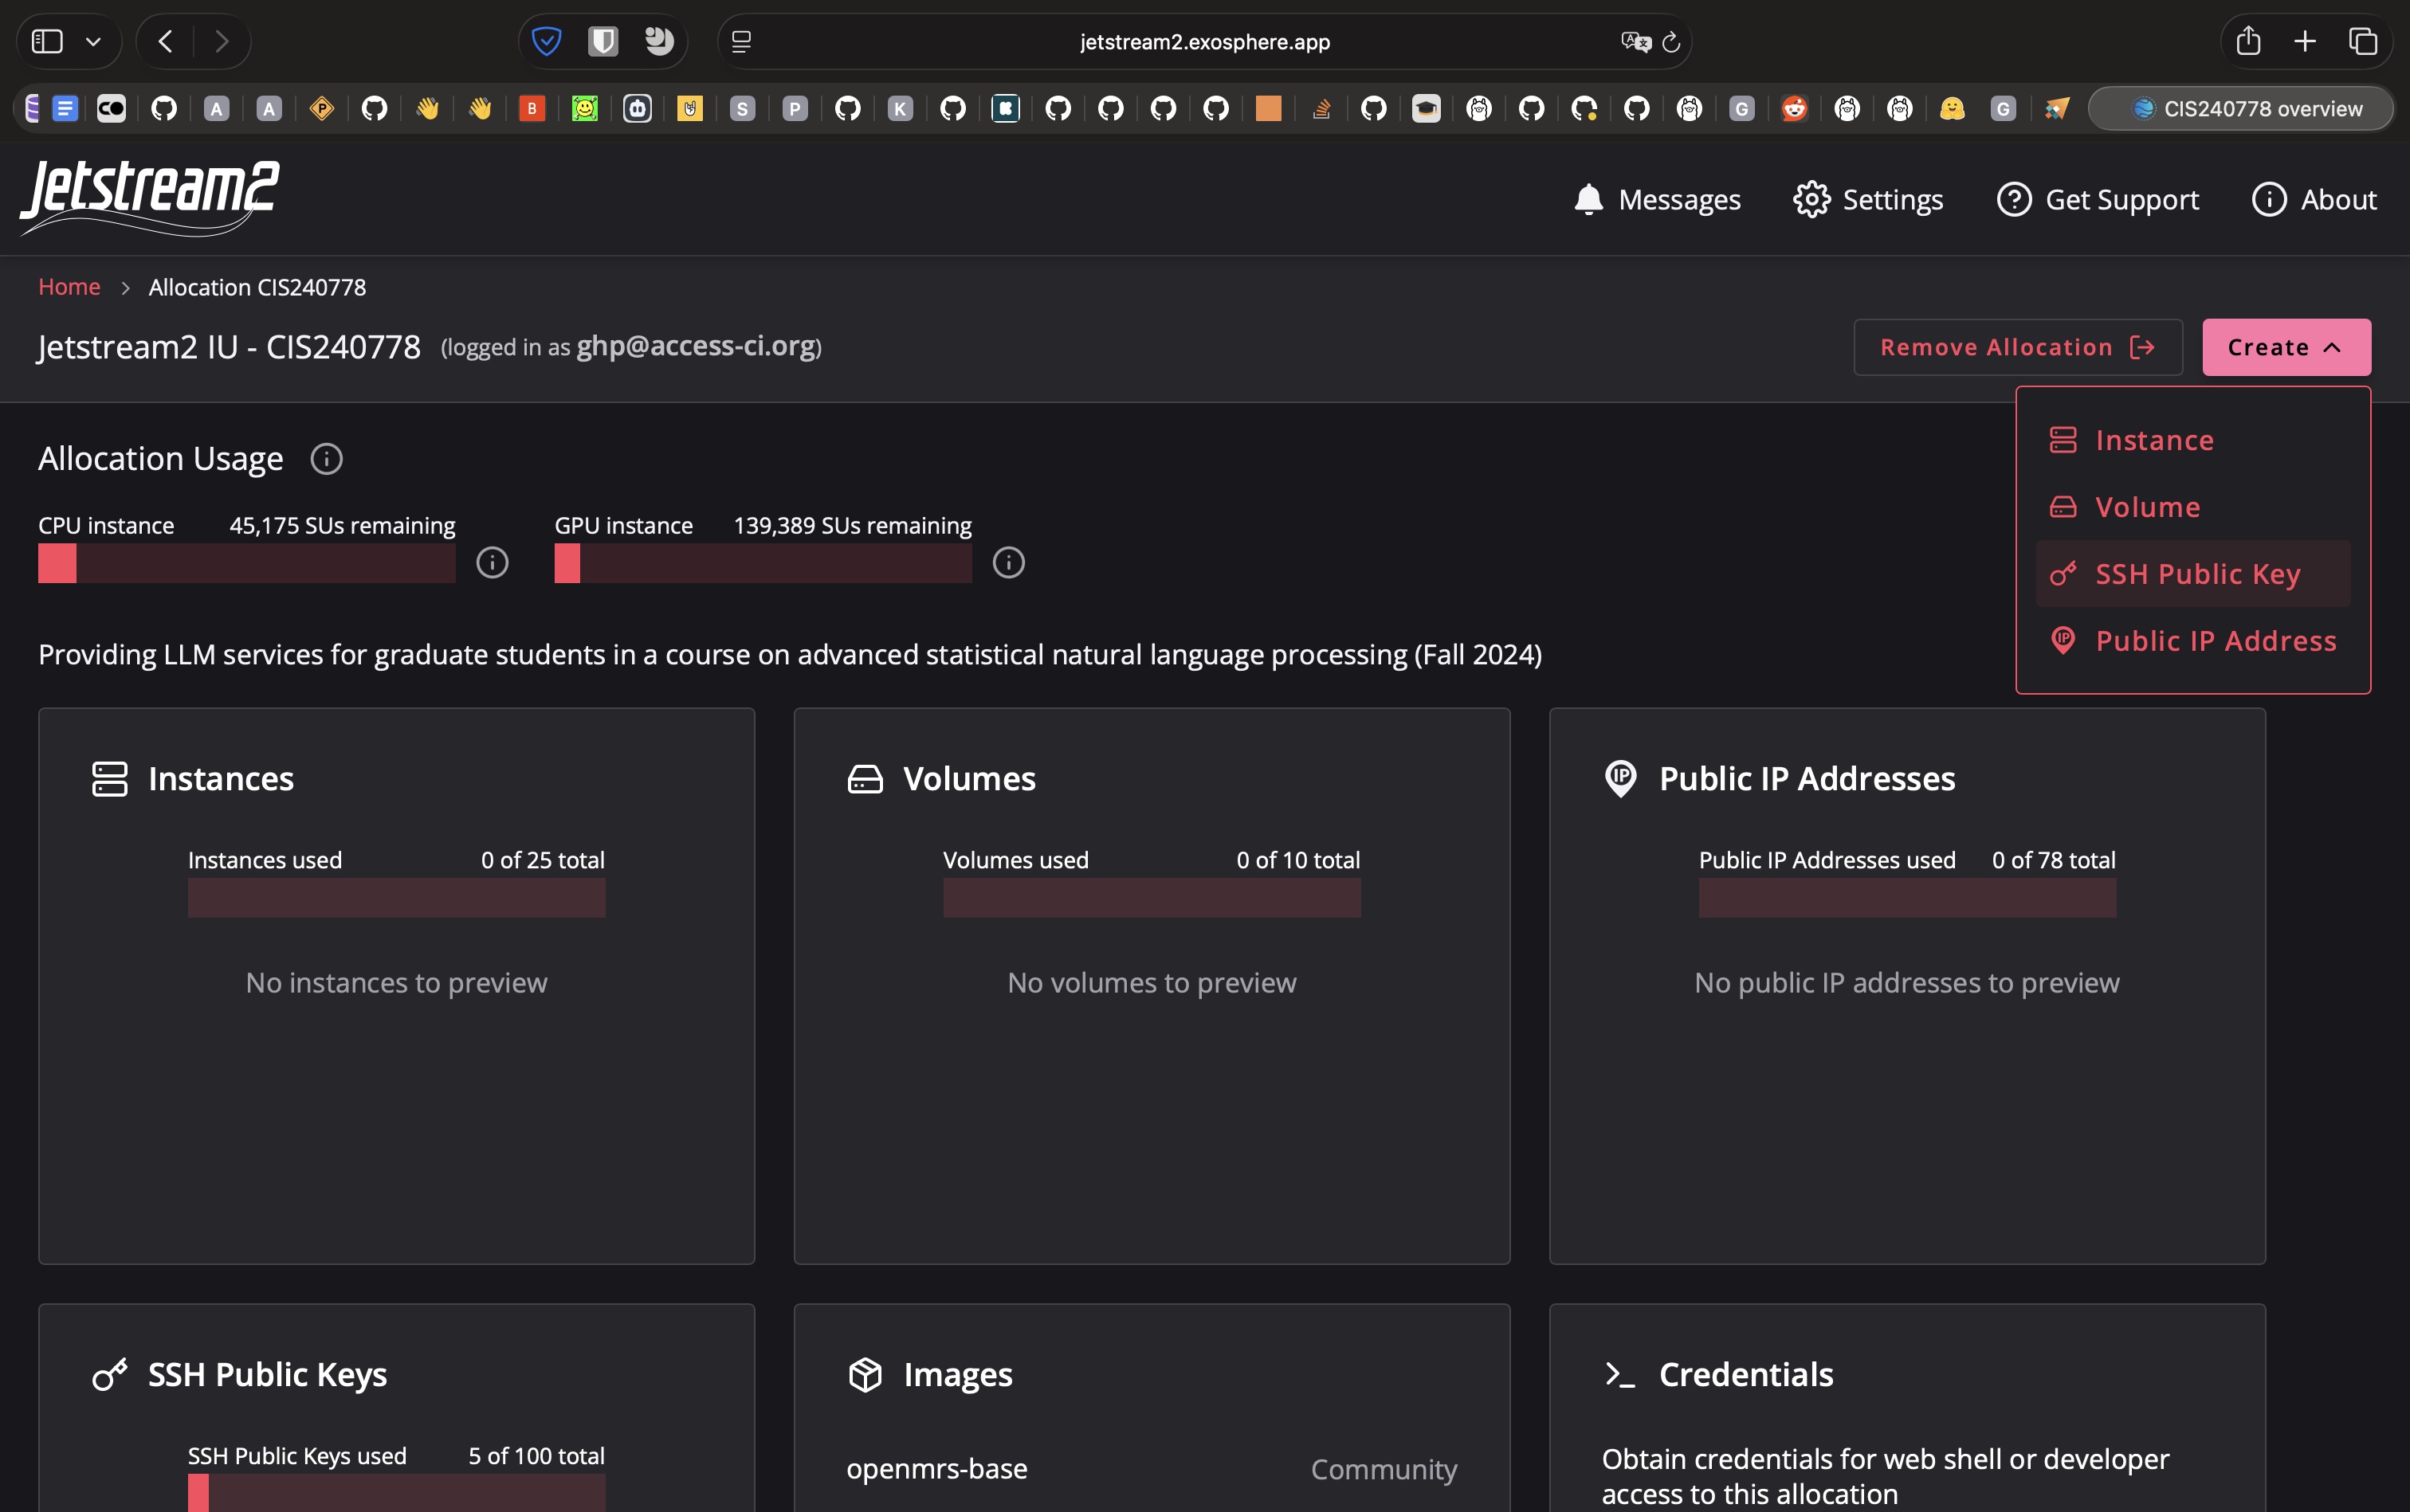
Task: Open the Google Docs pinned tab
Action: (x=65, y=108)
